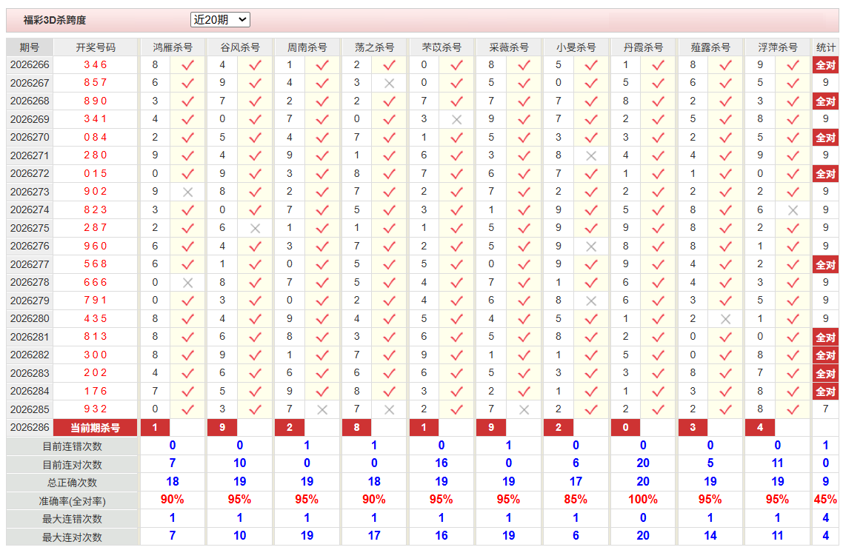The height and width of the screenshot is (550, 843).
Task: Click gray X in 小旻杀号 row 2026271
Action: [x=591, y=155]
